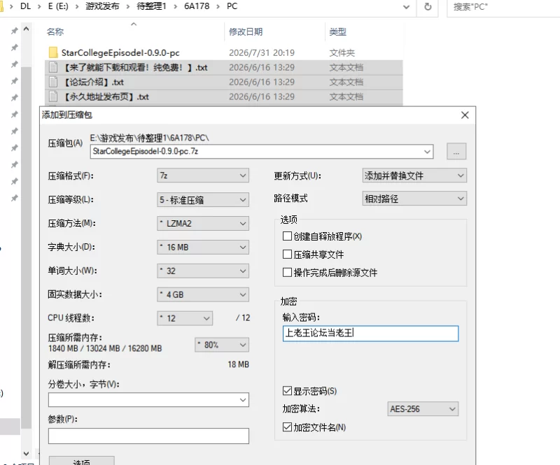Click breadcrumb 6A178 in address bar

click(197, 6)
